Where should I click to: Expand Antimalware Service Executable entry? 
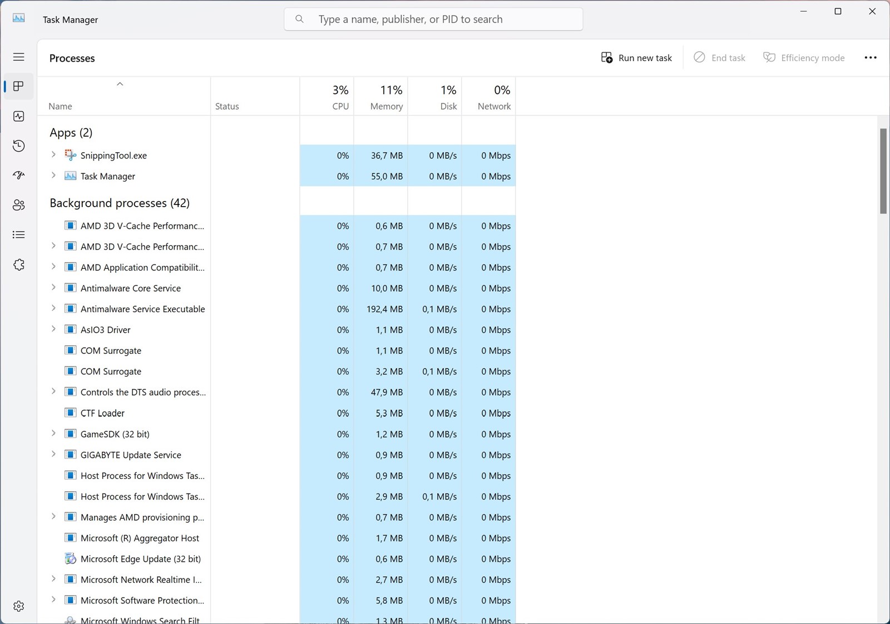click(53, 308)
